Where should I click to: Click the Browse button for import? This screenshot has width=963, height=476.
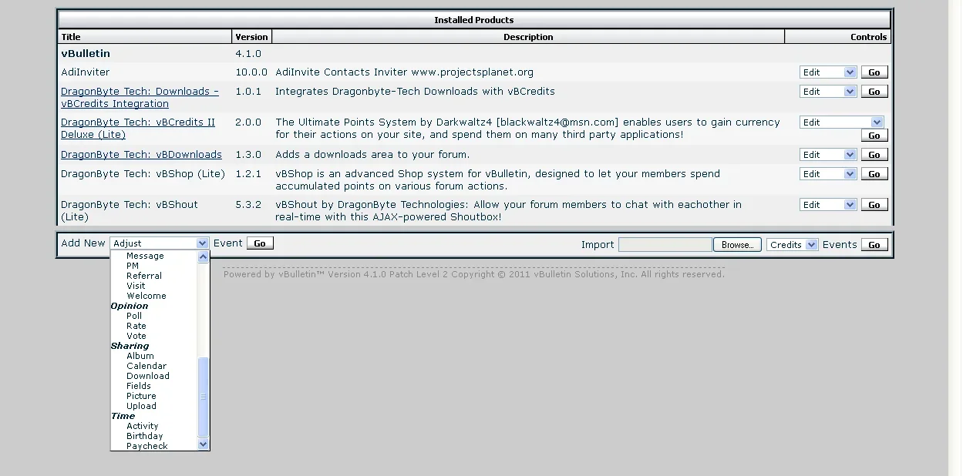coord(737,245)
